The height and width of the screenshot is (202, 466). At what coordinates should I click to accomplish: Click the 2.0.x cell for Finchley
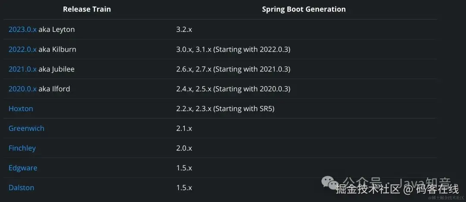click(184, 149)
